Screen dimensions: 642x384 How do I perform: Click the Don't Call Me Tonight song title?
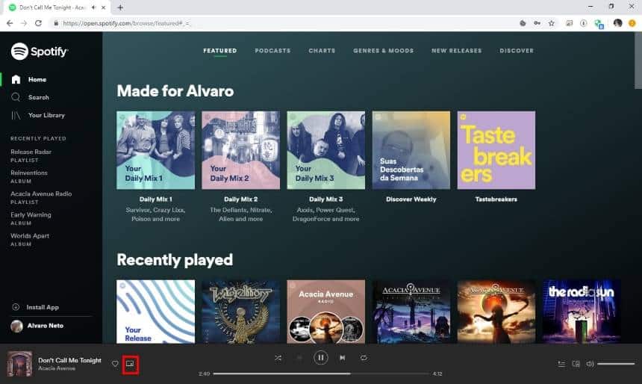click(x=69, y=360)
